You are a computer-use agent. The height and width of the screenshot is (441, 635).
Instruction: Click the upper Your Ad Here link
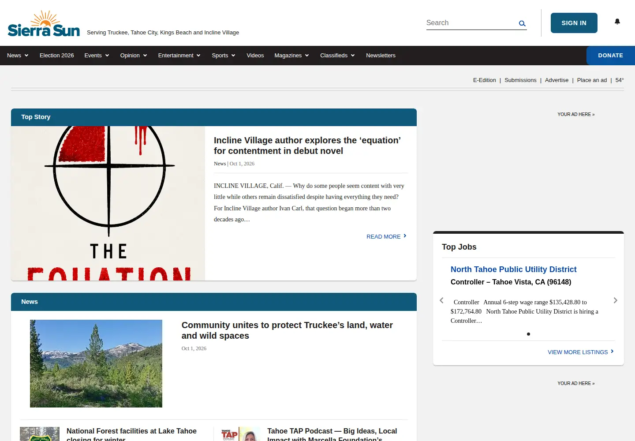coord(576,115)
